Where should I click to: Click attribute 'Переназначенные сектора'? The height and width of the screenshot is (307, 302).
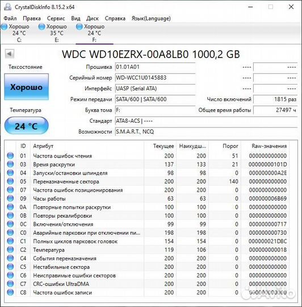click(x=66, y=181)
